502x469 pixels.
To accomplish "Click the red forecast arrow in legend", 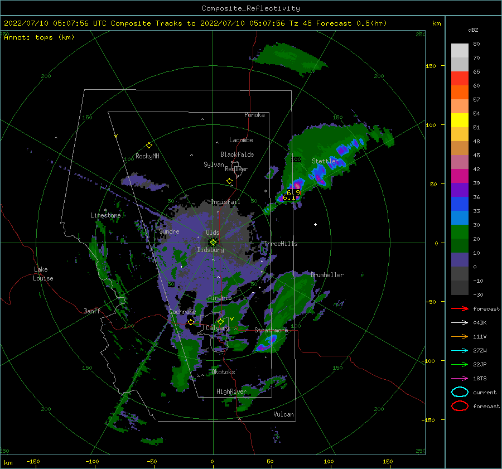I will (460, 308).
